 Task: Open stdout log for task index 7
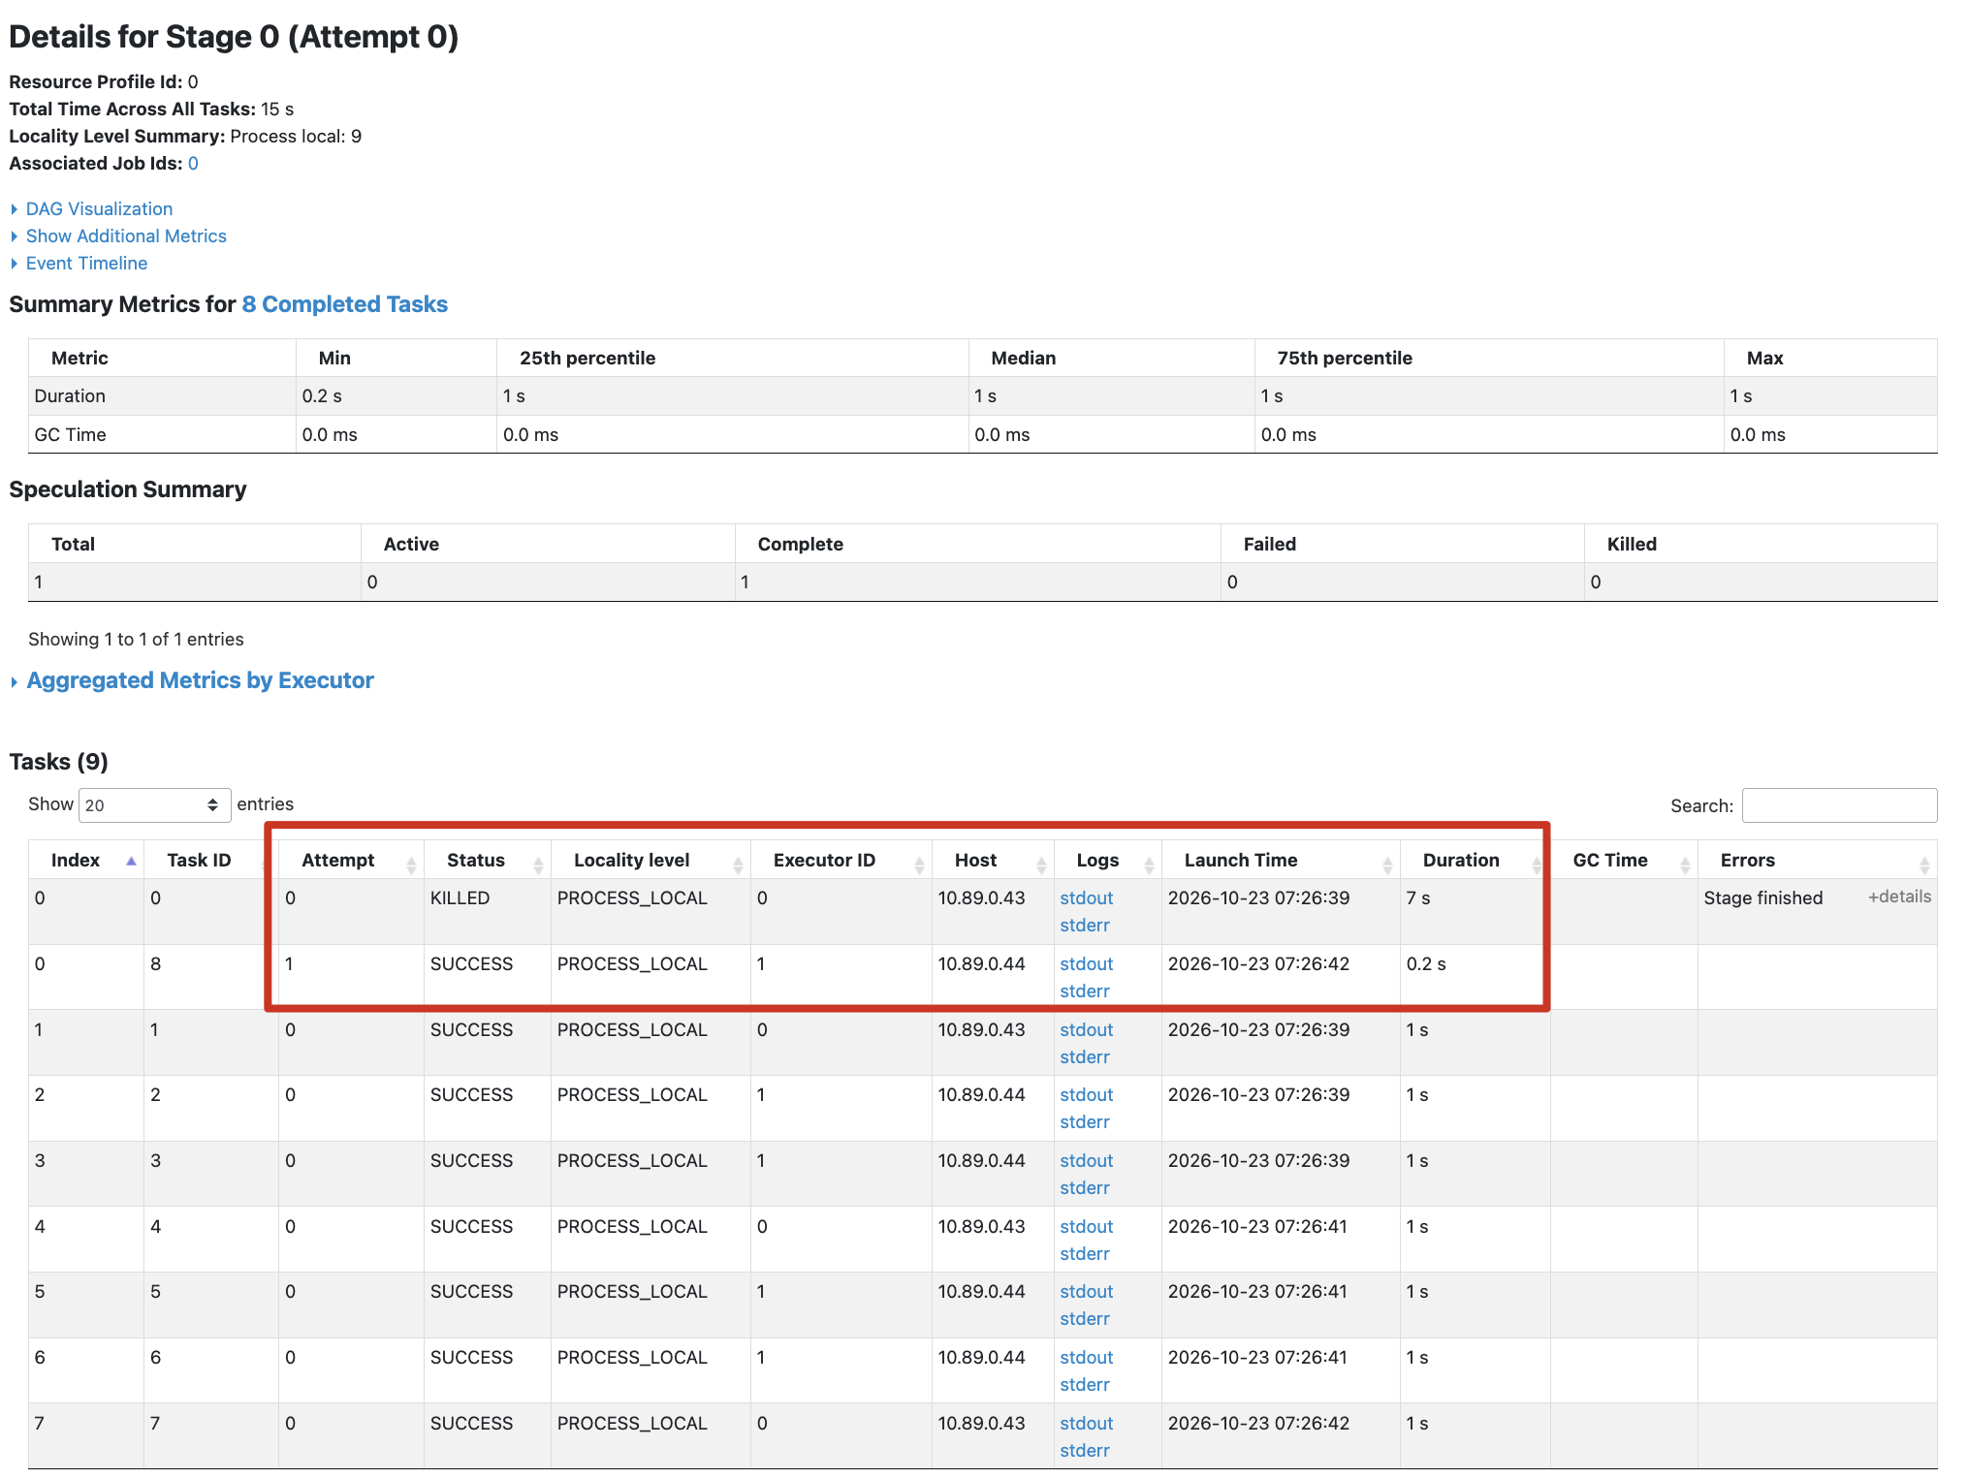point(1086,1424)
